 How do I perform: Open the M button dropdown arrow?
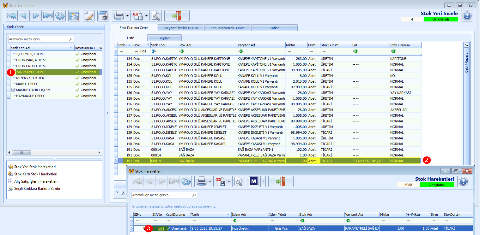(263, 181)
